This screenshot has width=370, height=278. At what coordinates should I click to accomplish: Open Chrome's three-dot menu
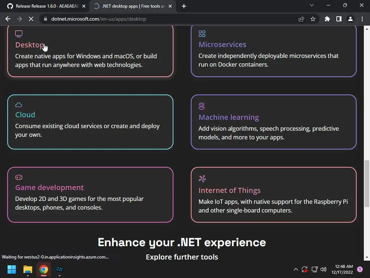click(362, 19)
